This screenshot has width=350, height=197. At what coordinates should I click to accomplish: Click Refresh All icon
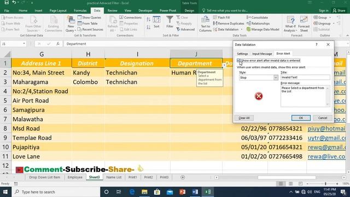[113, 24]
